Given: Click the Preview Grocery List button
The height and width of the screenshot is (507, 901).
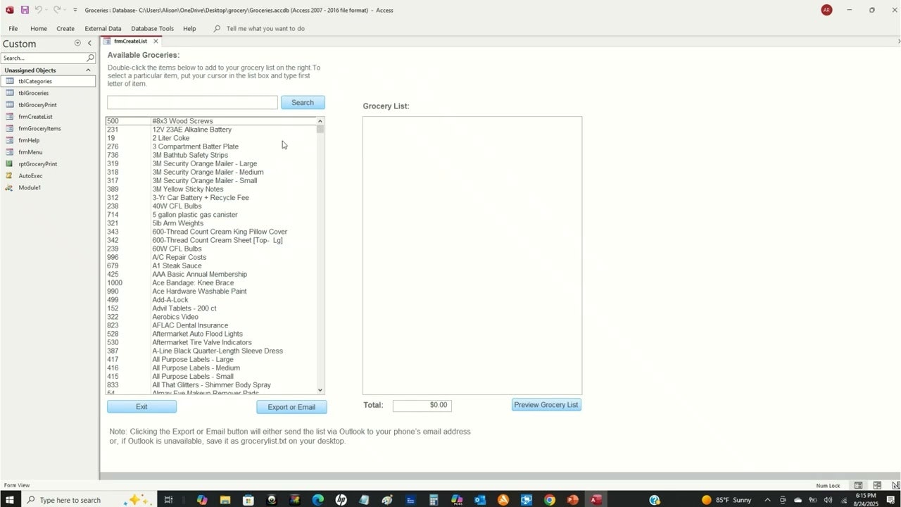Looking at the screenshot, I should 546,404.
